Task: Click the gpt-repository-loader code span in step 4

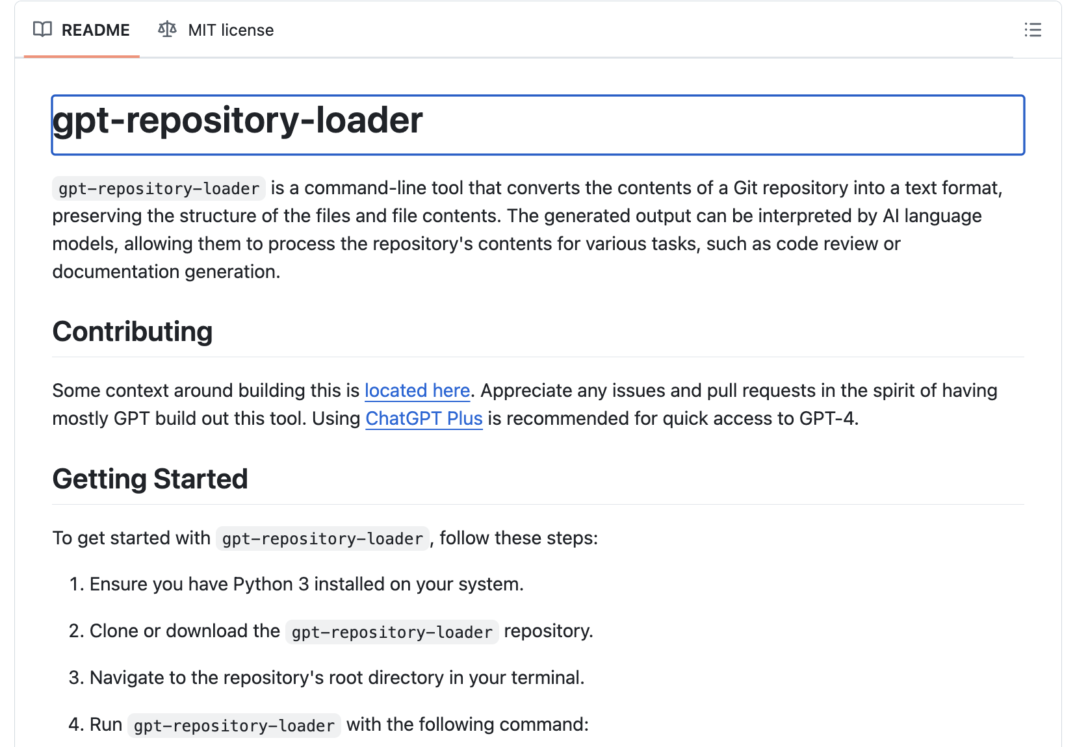Action: point(234,725)
